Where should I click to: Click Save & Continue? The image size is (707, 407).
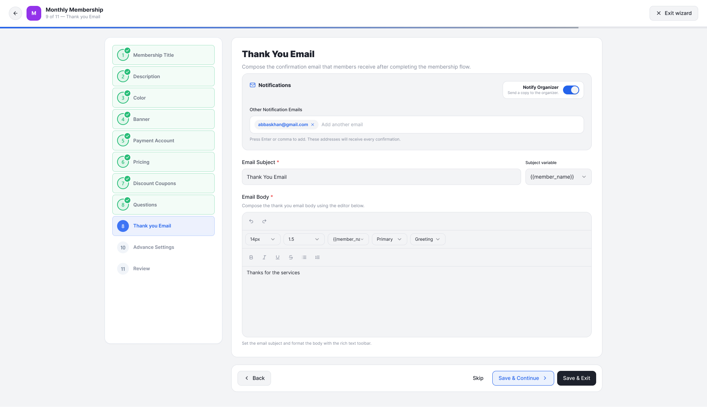click(523, 378)
